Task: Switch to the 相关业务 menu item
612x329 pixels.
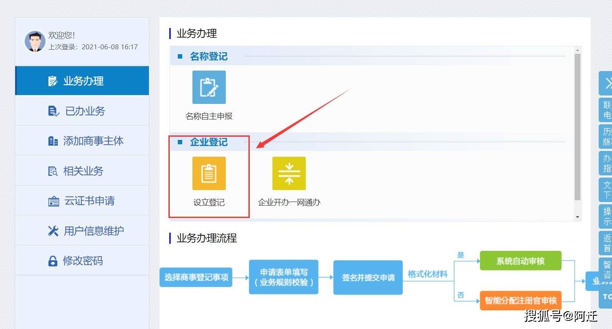Action: (x=53, y=170)
